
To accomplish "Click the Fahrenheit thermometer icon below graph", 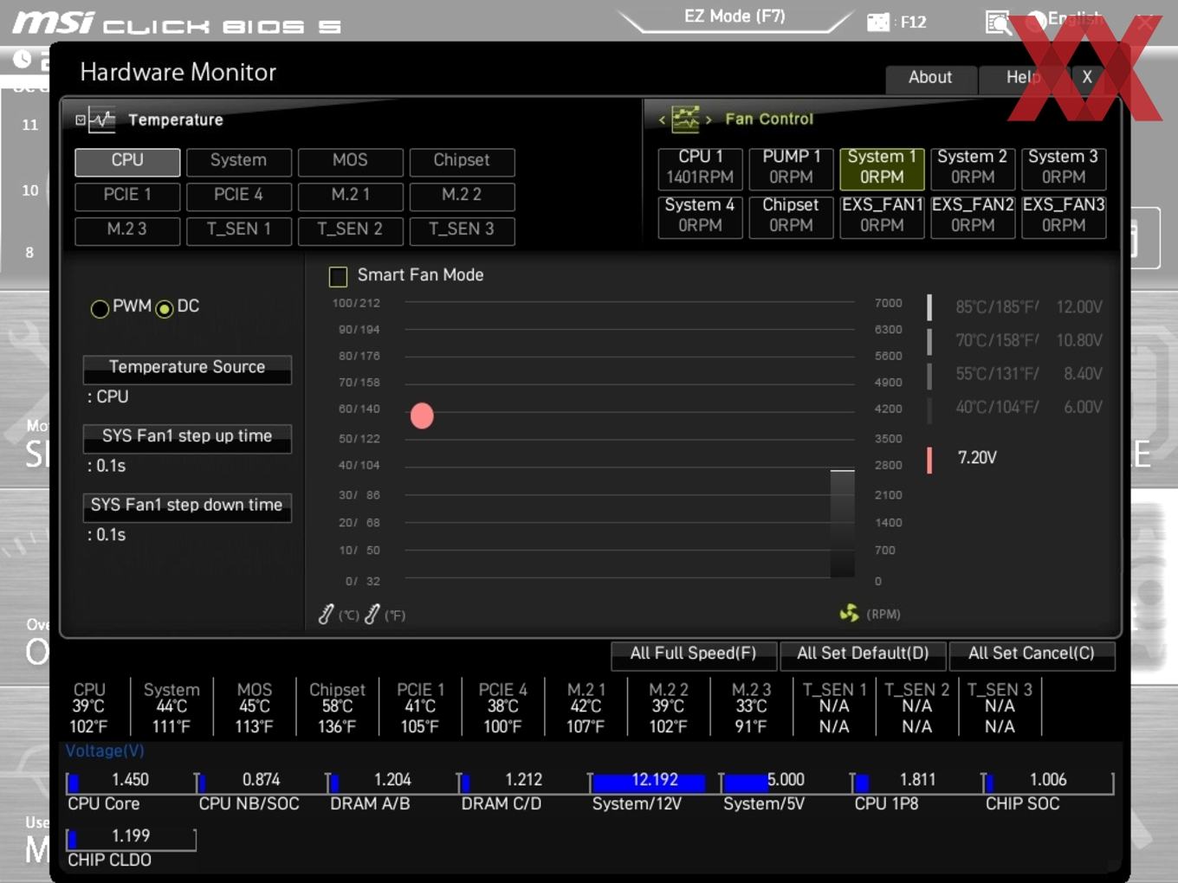I will point(372,614).
